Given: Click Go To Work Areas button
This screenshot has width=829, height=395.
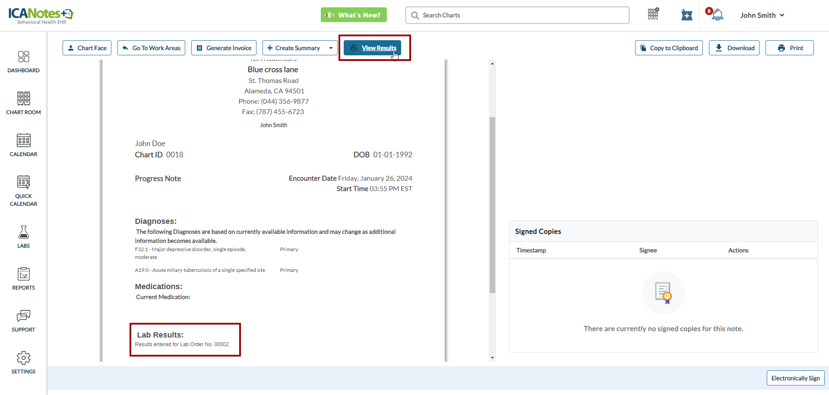Looking at the screenshot, I should tap(151, 48).
